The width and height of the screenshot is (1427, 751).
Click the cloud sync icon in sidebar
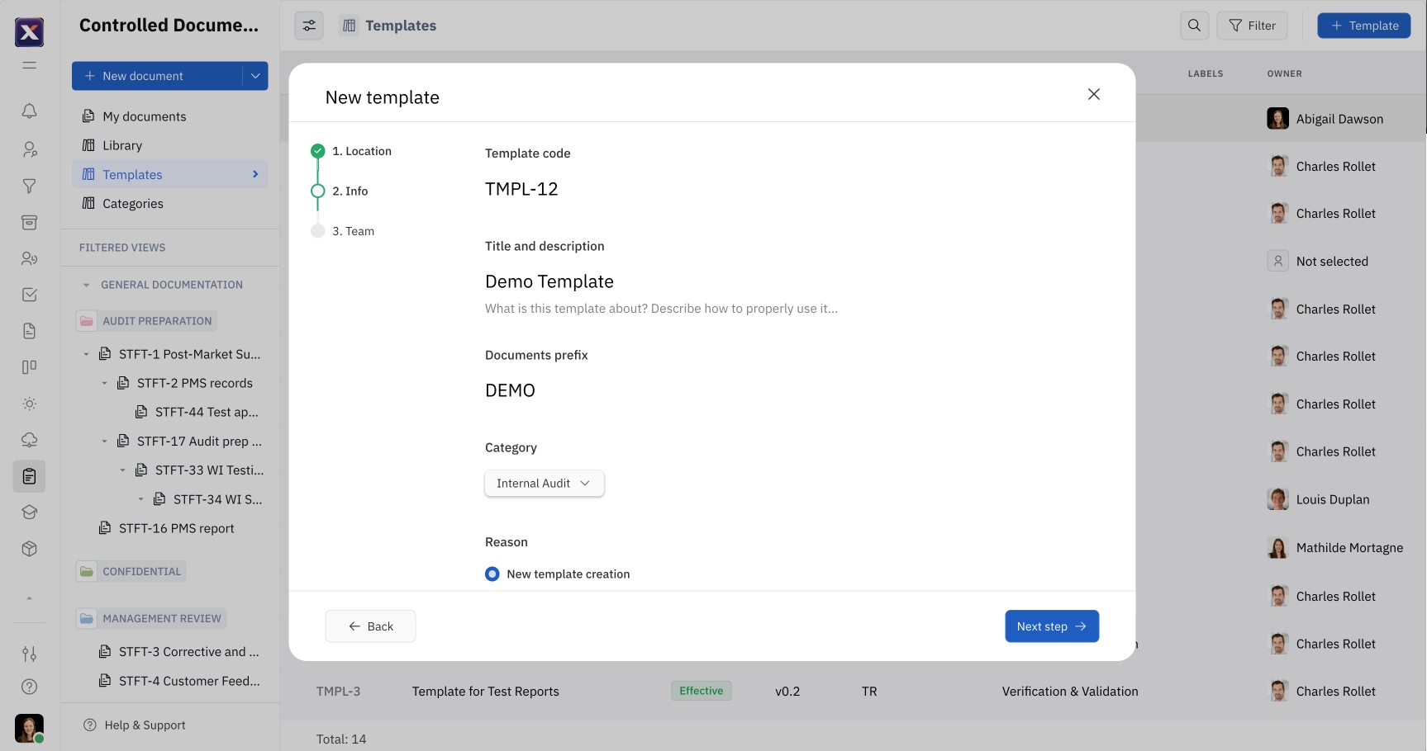click(x=29, y=440)
